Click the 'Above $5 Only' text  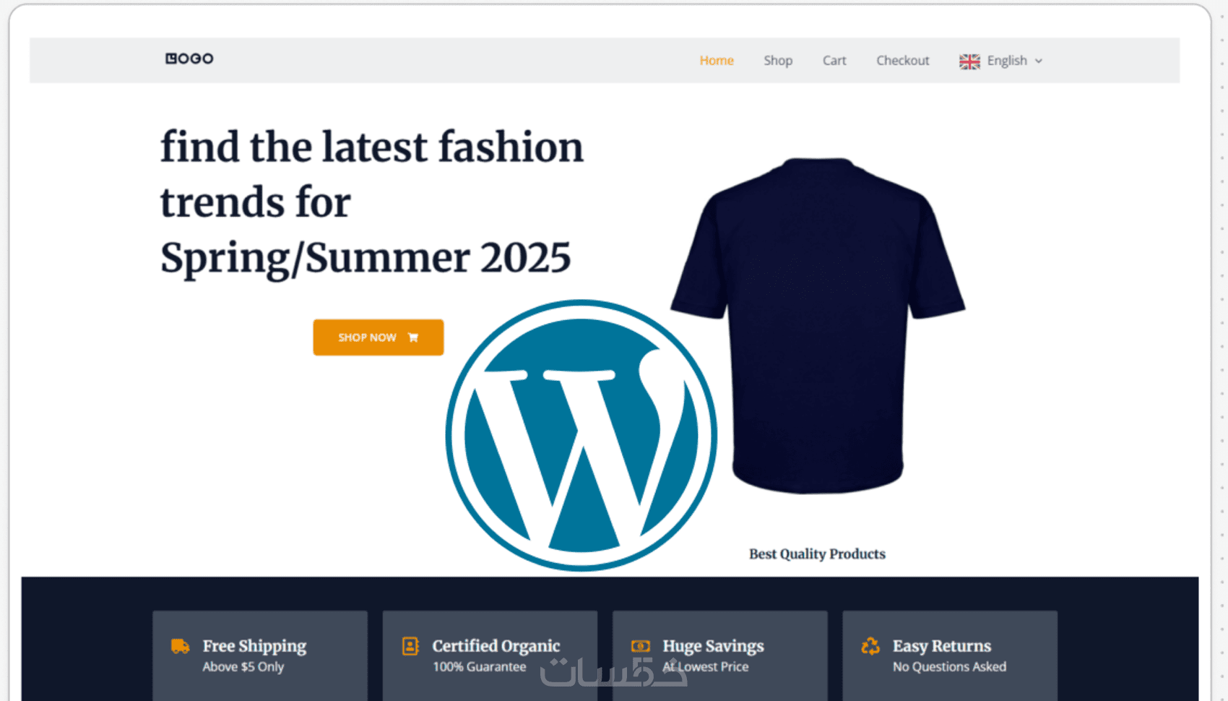(243, 667)
